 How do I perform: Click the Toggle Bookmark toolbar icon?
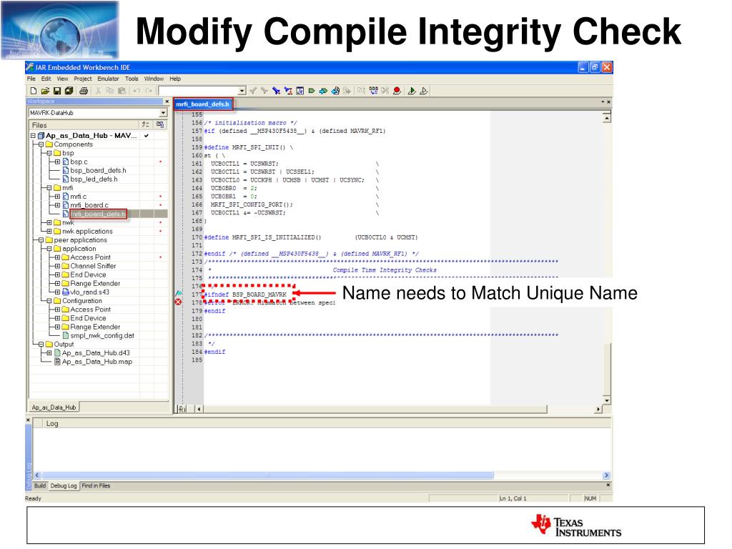click(312, 91)
